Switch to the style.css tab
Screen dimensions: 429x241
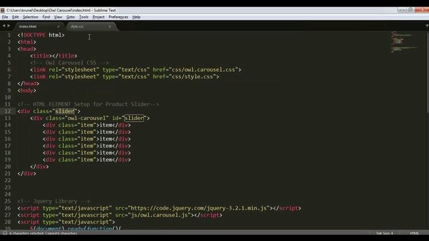(77, 27)
